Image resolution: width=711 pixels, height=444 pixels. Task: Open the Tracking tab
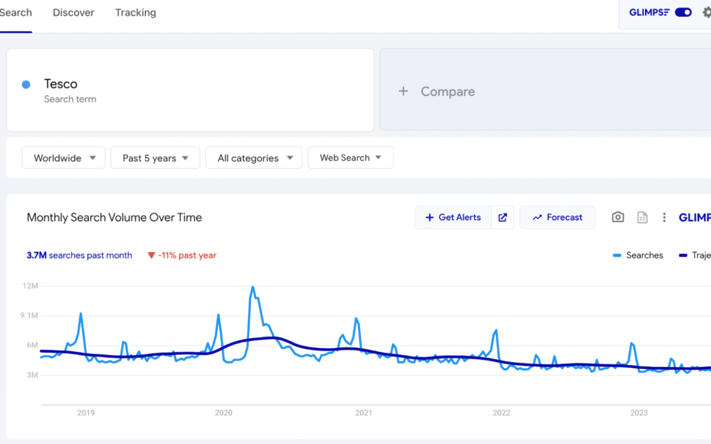click(x=136, y=12)
